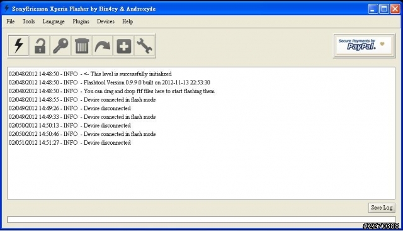Viewport: 403px width, 231px height.
Task: Open the Language menu
Action: point(54,21)
